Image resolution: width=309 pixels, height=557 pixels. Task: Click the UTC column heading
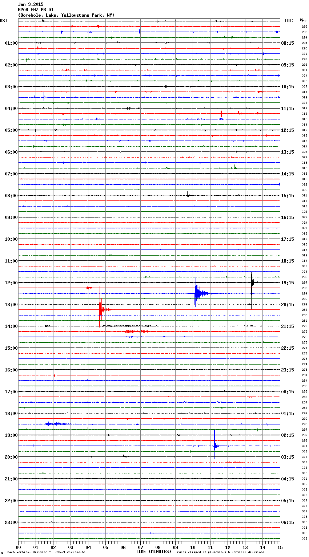coord(289,21)
